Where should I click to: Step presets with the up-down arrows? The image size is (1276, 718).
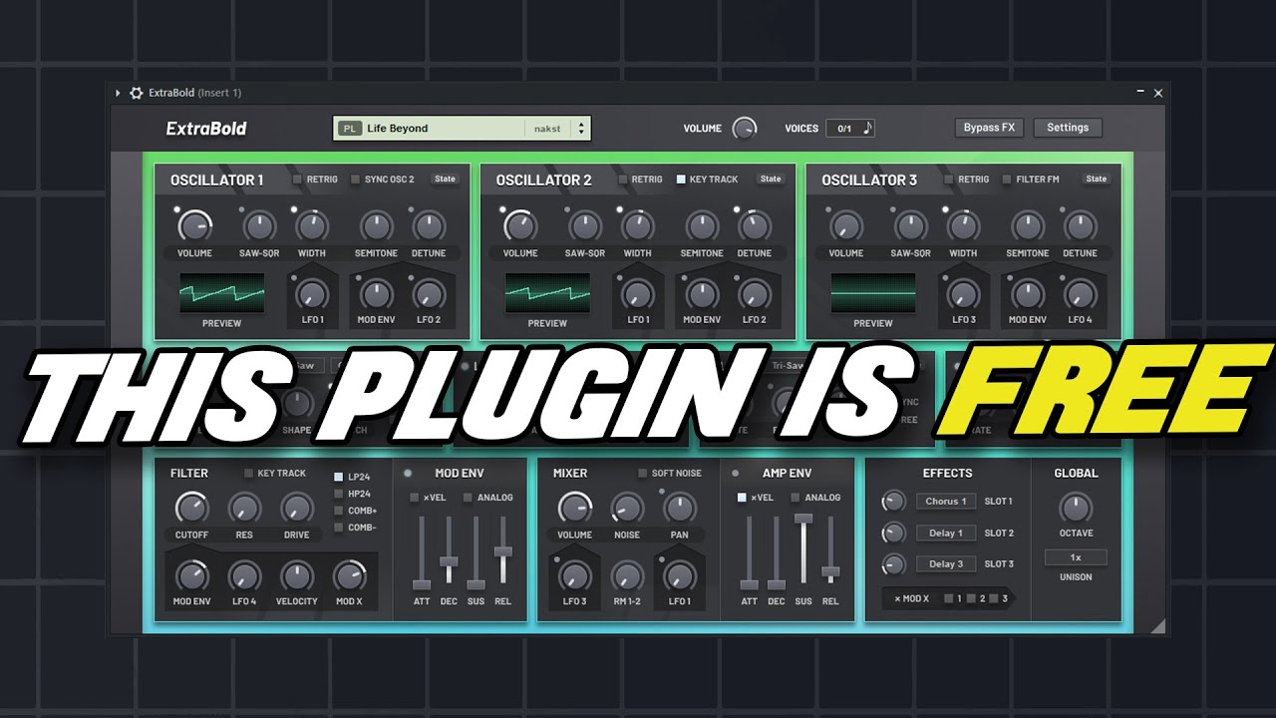click(582, 128)
